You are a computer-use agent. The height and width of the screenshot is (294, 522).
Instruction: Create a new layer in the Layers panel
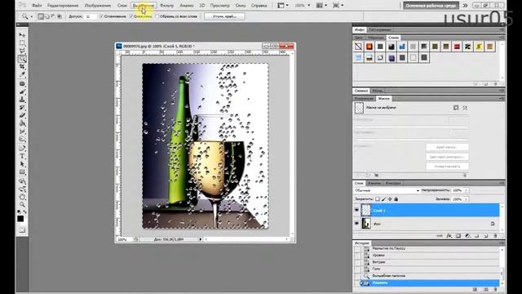486,236
